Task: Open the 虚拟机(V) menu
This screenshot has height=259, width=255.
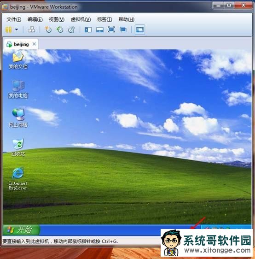Action: [81, 19]
